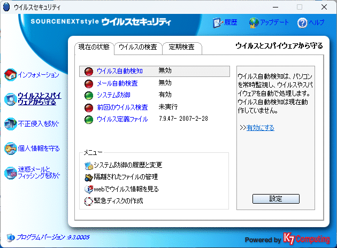Click the green status light for ウイルス定義ファイル

[89, 120]
